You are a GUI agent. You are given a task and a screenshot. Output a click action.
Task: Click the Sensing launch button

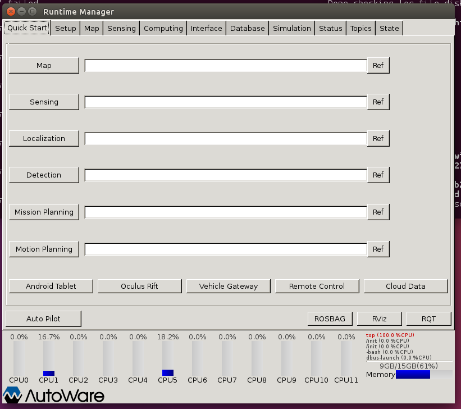(44, 102)
